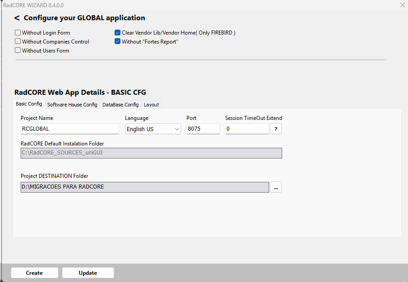Click the question mark help button
This screenshot has width=408, height=282.
[x=275, y=129]
